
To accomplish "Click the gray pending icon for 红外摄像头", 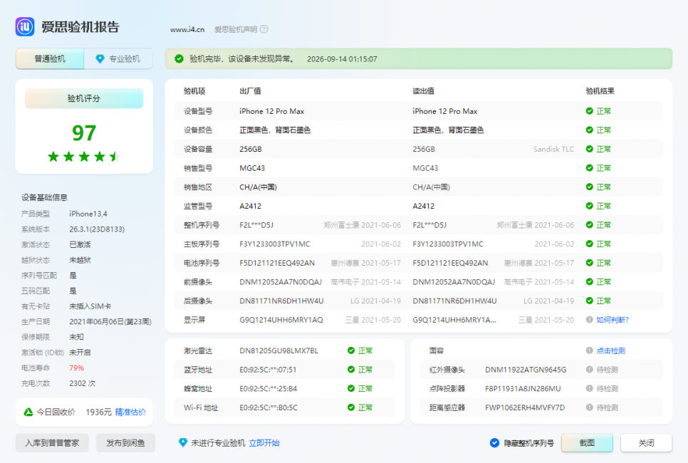I will point(590,370).
